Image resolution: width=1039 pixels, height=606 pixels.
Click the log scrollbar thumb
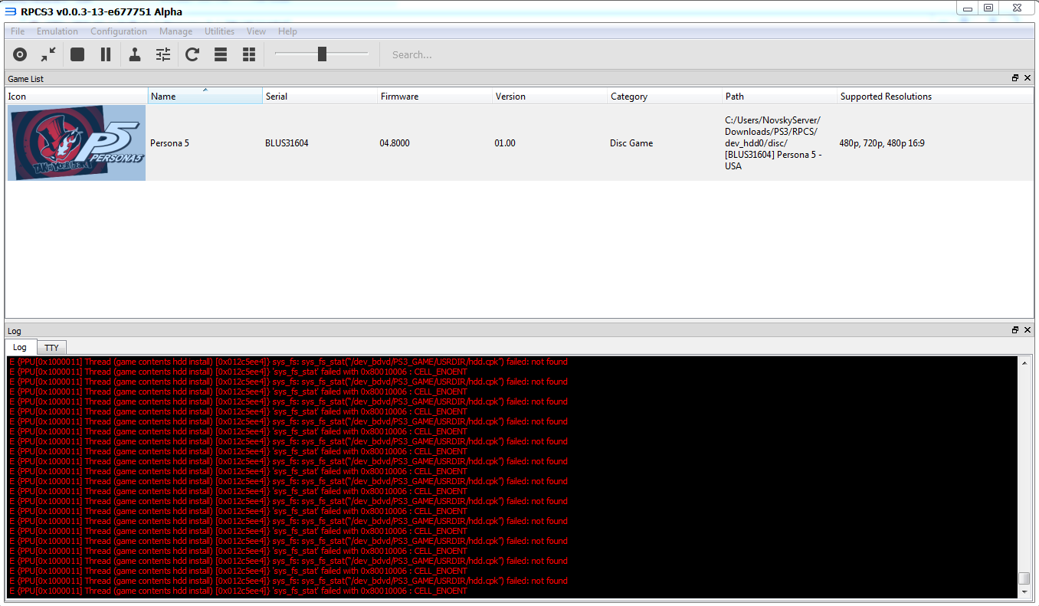tap(1024, 578)
